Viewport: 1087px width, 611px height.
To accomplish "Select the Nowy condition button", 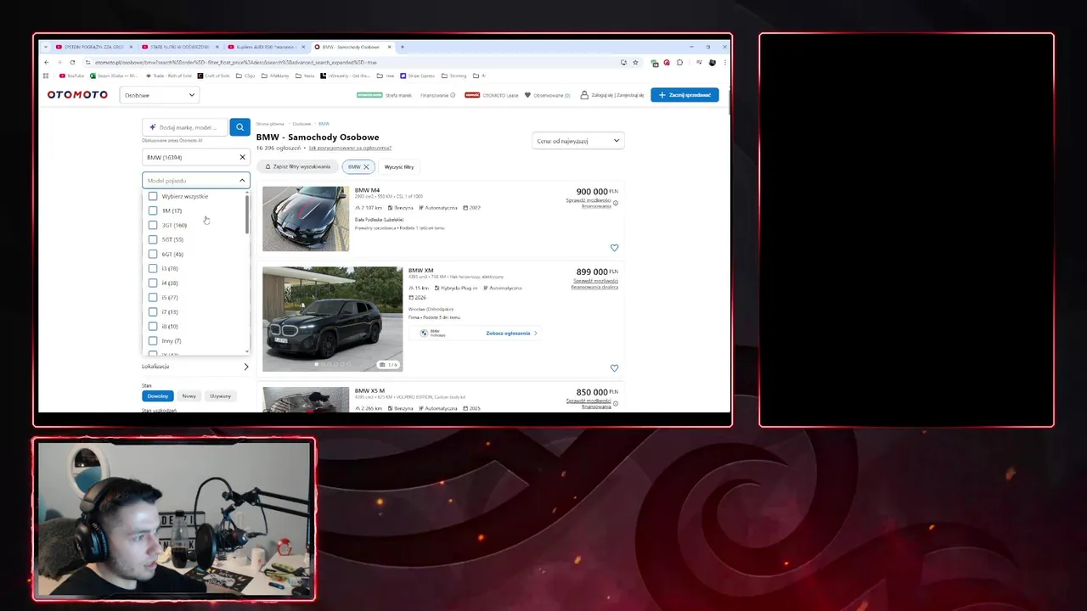I will [x=189, y=396].
